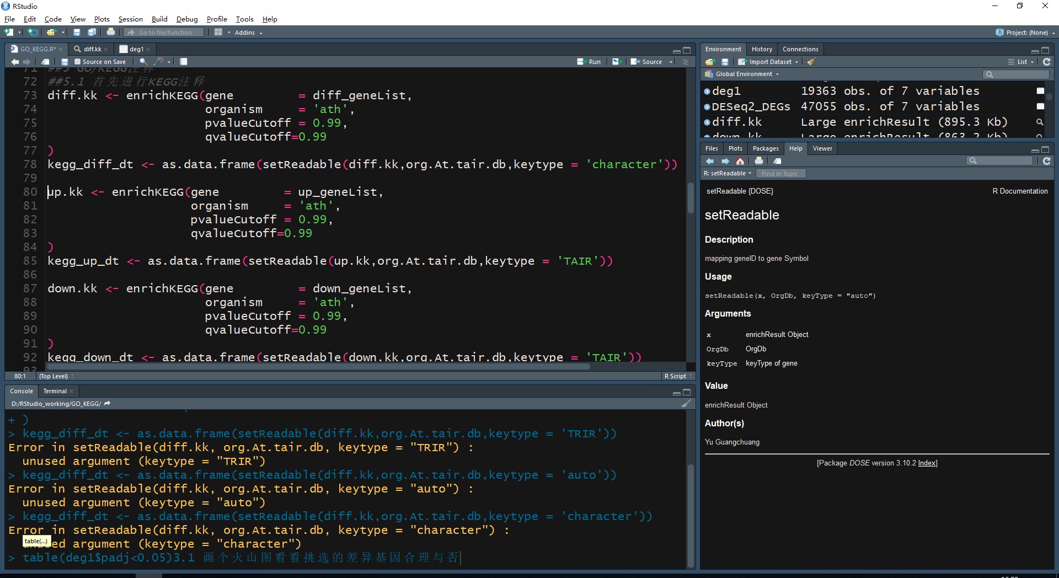Click the workspace panes grid icon
Screen dimensions: 1059x578
pos(218,33)
